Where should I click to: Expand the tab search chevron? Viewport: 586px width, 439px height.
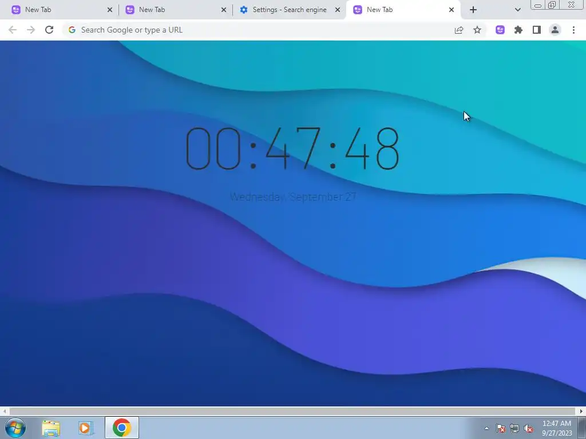[x=517, y=10]
